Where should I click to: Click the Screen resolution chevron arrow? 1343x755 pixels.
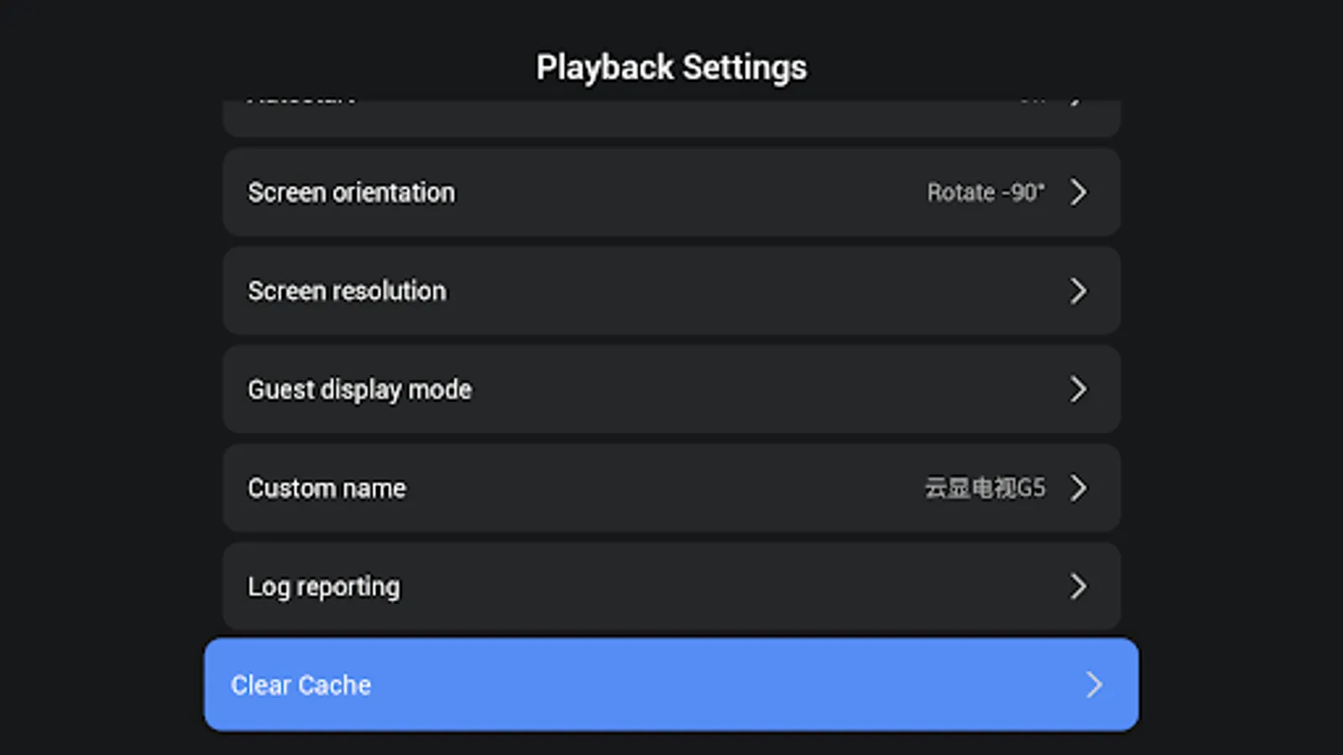tap(1079, 291)
